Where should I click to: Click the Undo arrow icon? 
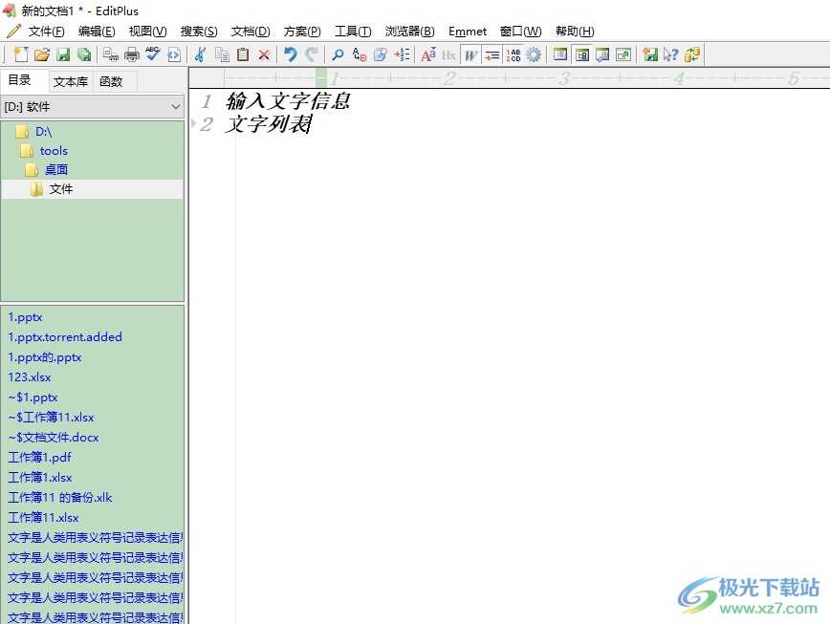(x=290, y=55)
